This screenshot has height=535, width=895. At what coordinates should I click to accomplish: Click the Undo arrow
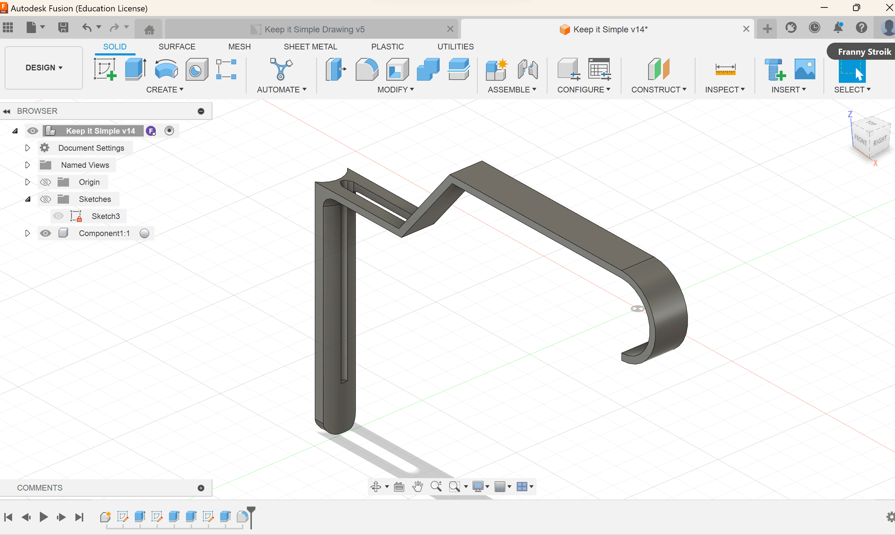[86, 27]
